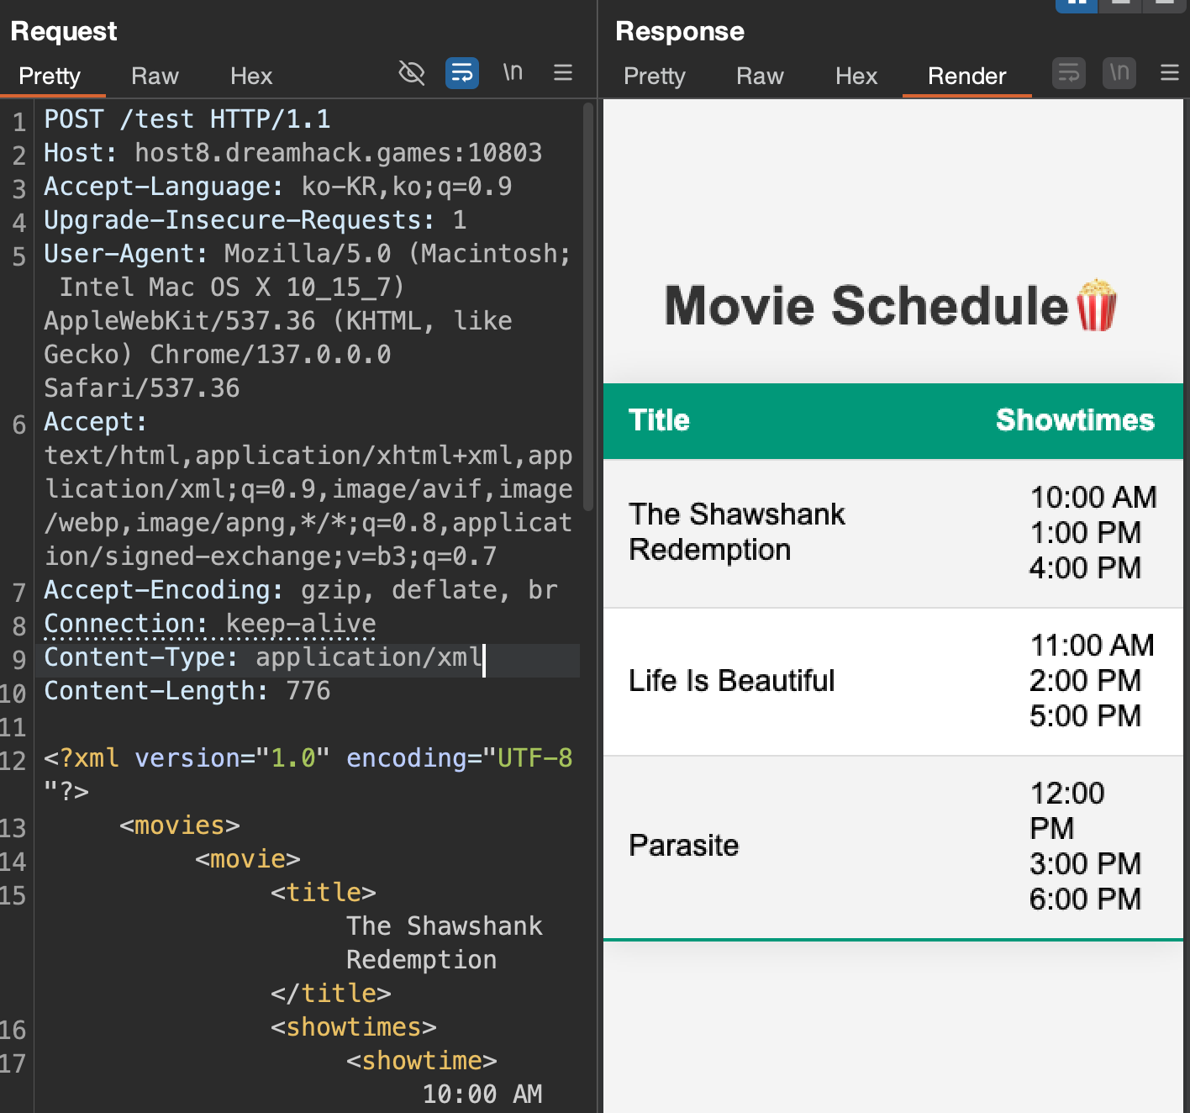Click the Accept-Language header line
Screen dimensions: 1190x1113
(278, 187)
